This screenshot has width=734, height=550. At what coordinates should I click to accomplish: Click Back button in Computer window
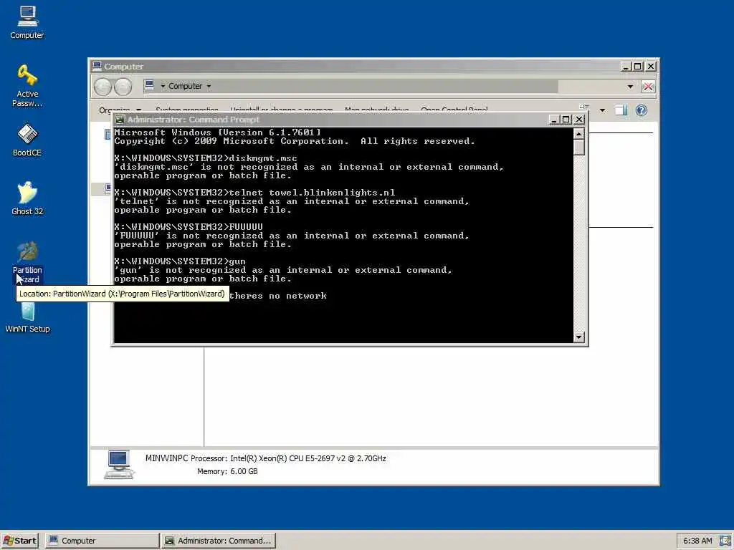pos(103,87)
